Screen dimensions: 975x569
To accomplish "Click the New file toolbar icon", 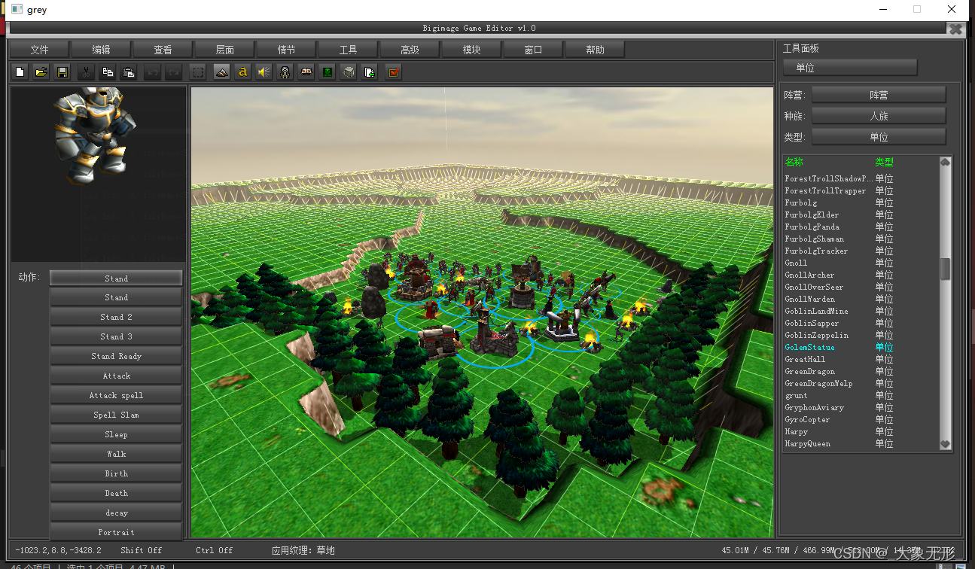I will [x=20, y=72].
